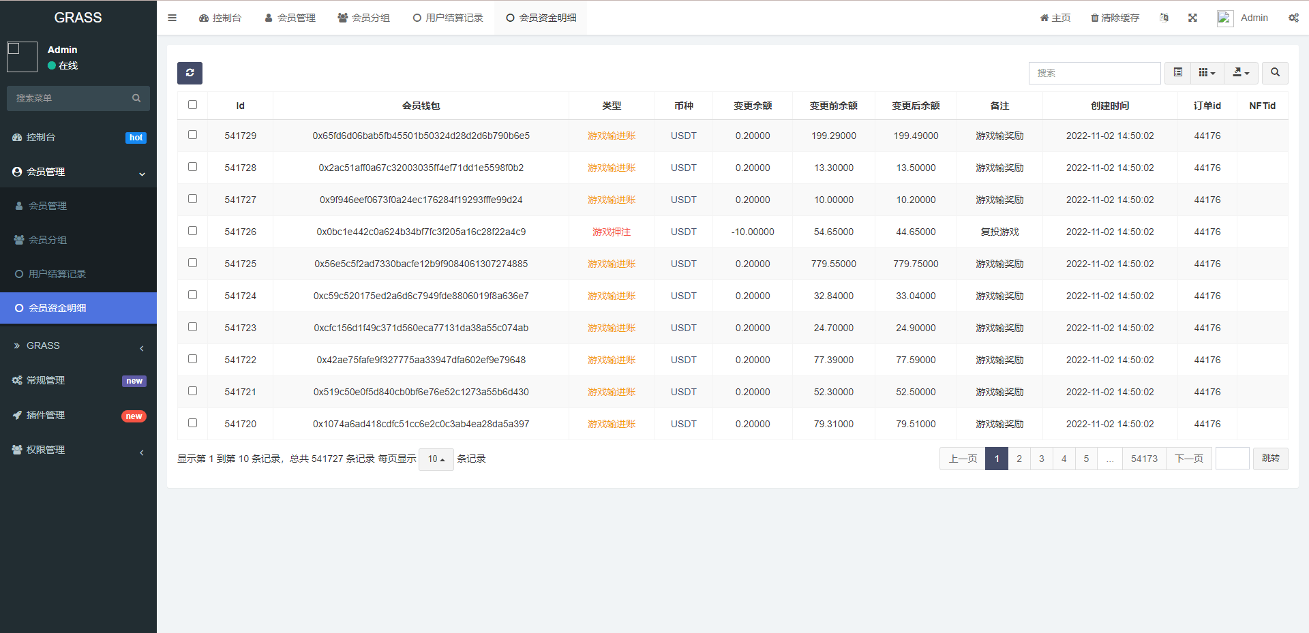This screenshot has width=1309, height=633.
Task: Open the columns visibility dropdown
Action: click(x=1207, y=73)
